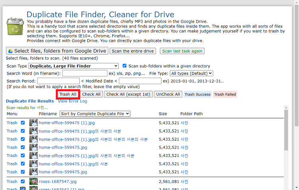Click Select files, folders from Google Drive

tap(57, 51)
